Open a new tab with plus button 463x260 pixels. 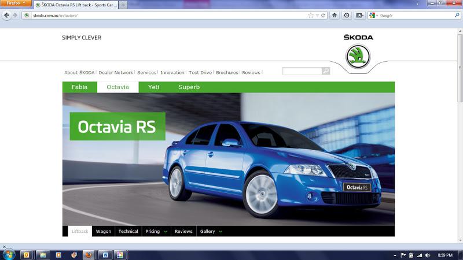tap(123, 5)
